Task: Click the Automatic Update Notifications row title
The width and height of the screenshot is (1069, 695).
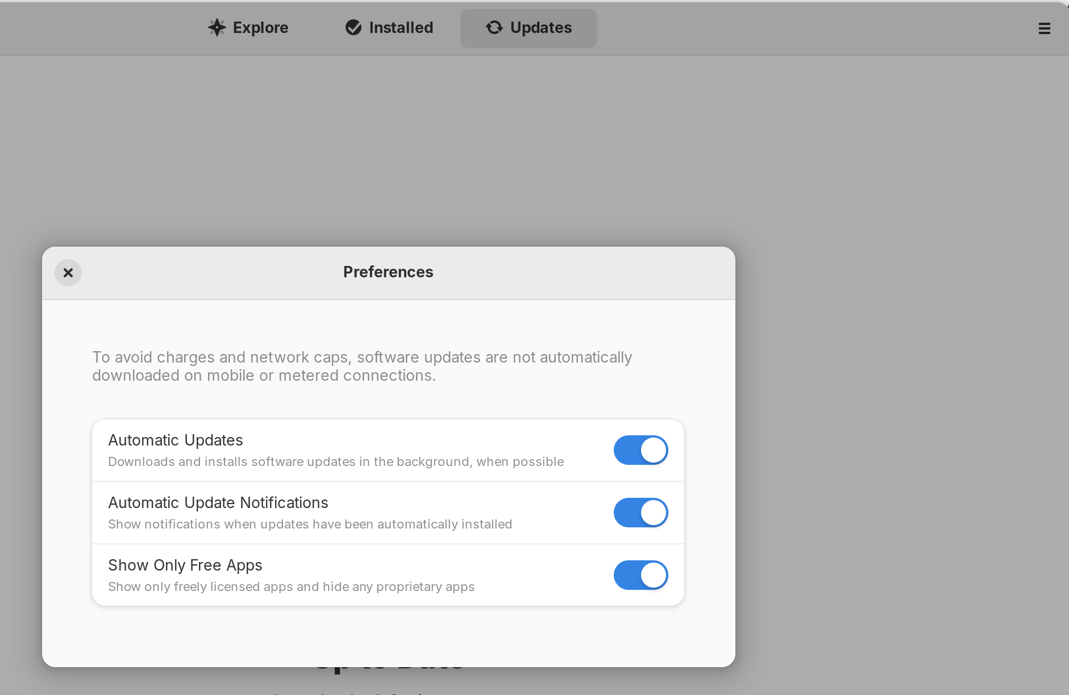Action: (218, 503)
